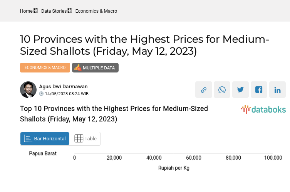Click the Papua Barat chart label
290x192 pixels.
(x=43, y=153)
